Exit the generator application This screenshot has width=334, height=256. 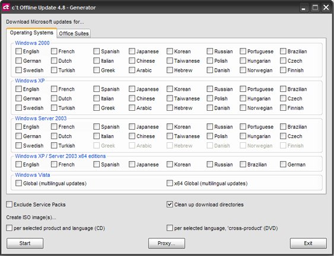(x=308, y=243)
